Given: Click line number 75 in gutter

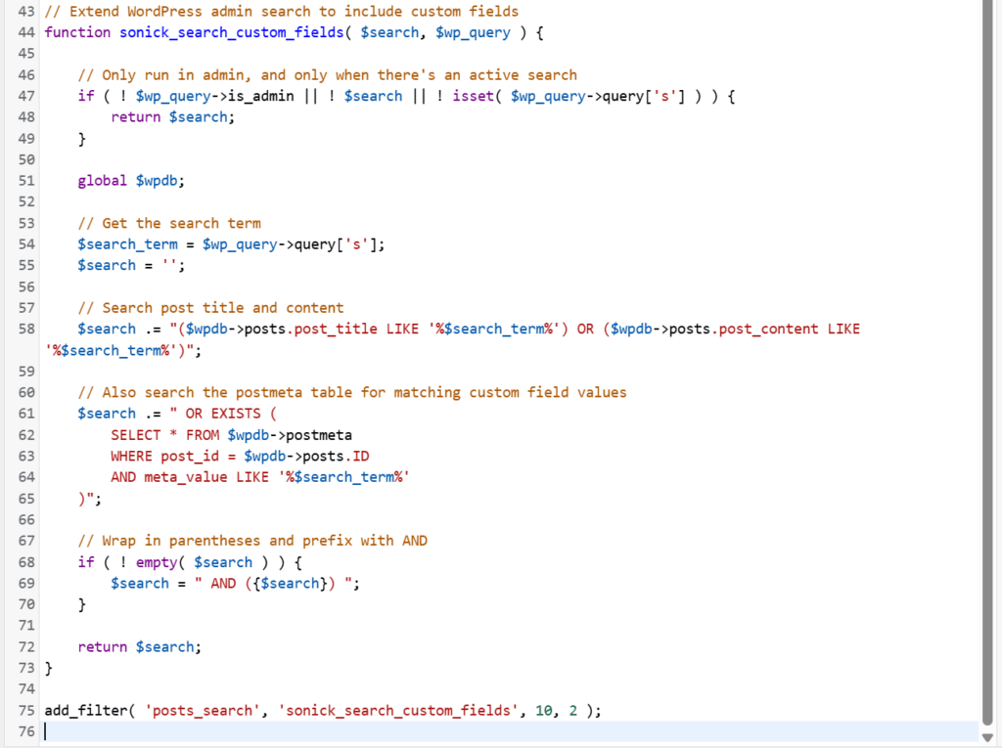Looking at the screenshot, I should [x=26, y=710].
